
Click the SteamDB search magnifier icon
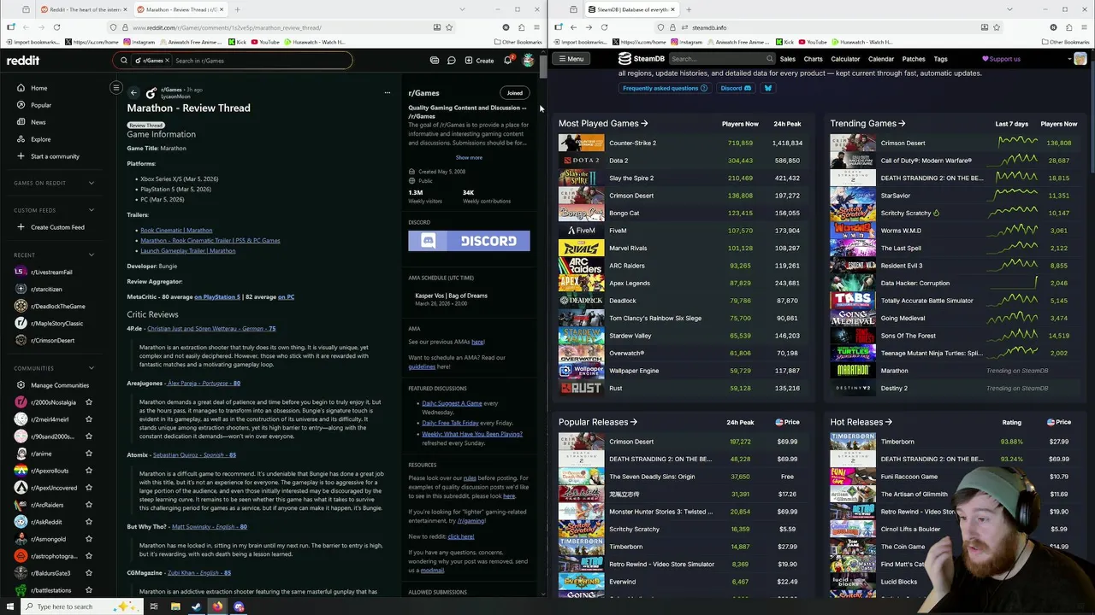click(770, 59)
